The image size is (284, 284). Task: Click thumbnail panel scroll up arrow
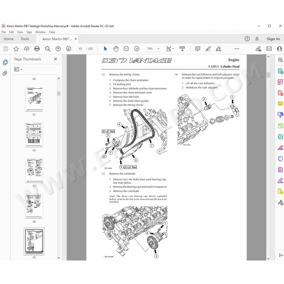pos(59,79)
